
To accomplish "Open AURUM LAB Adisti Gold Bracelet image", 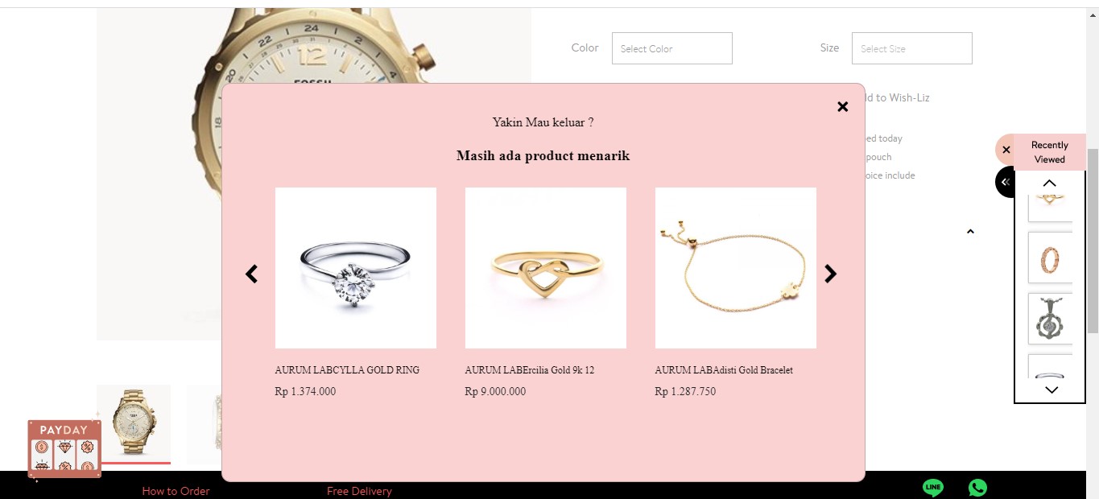I will 736,268.
